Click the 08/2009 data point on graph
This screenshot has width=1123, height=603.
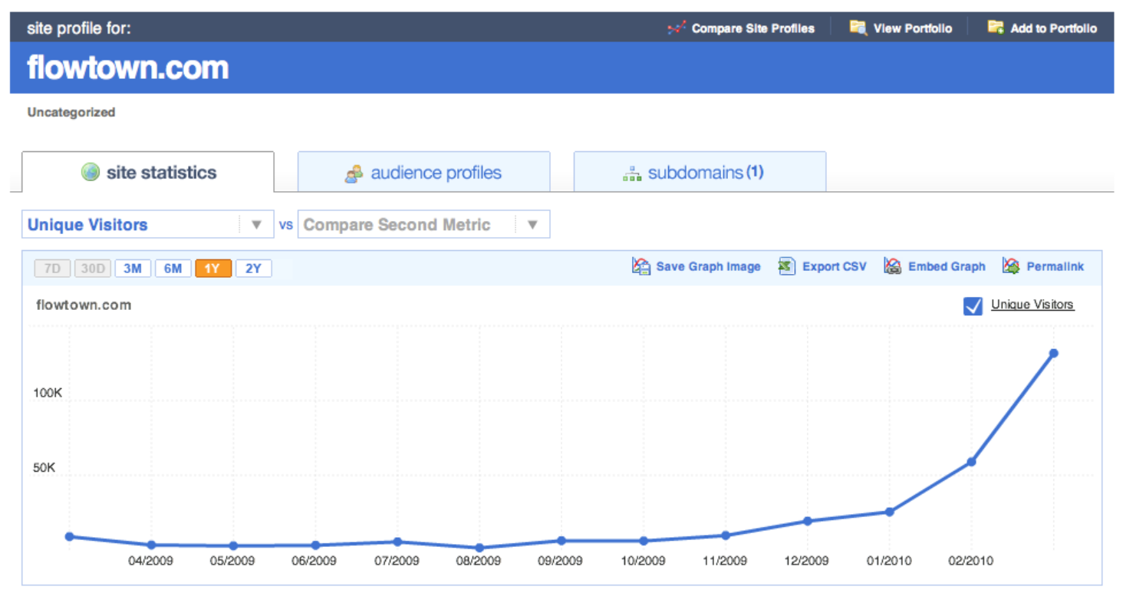479,548
